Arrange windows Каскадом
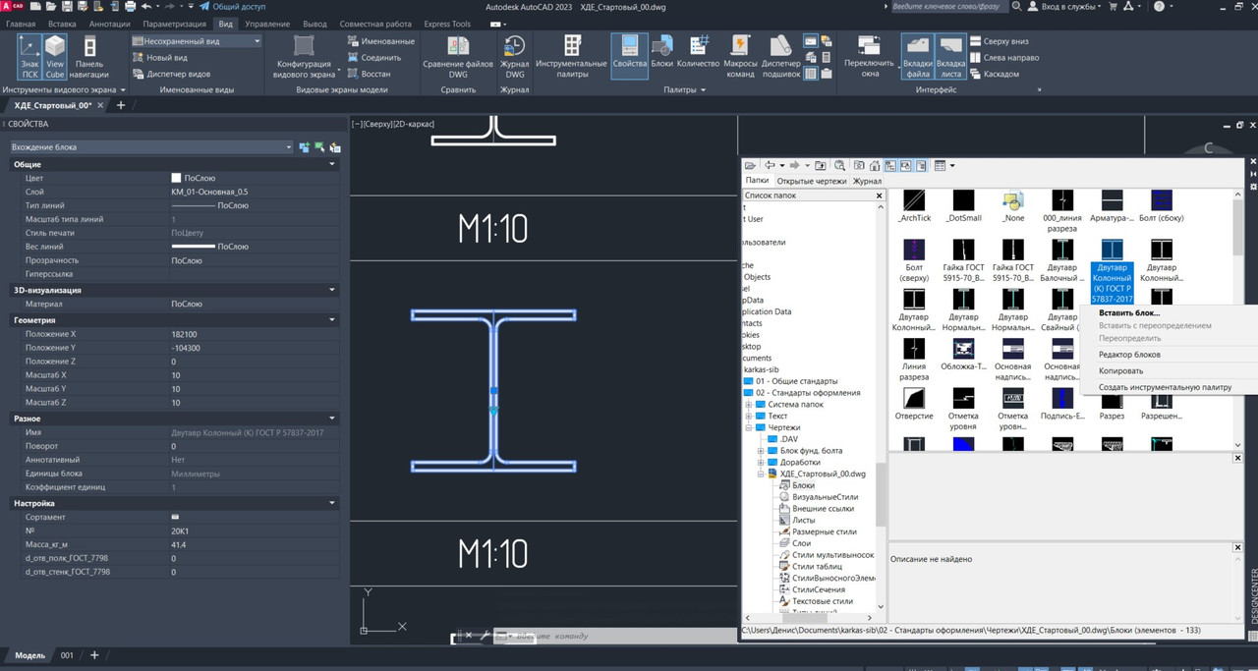Image resolution: width=1258 pixels, height=671 pixels. pyautogui.click(x=994, y=74)
